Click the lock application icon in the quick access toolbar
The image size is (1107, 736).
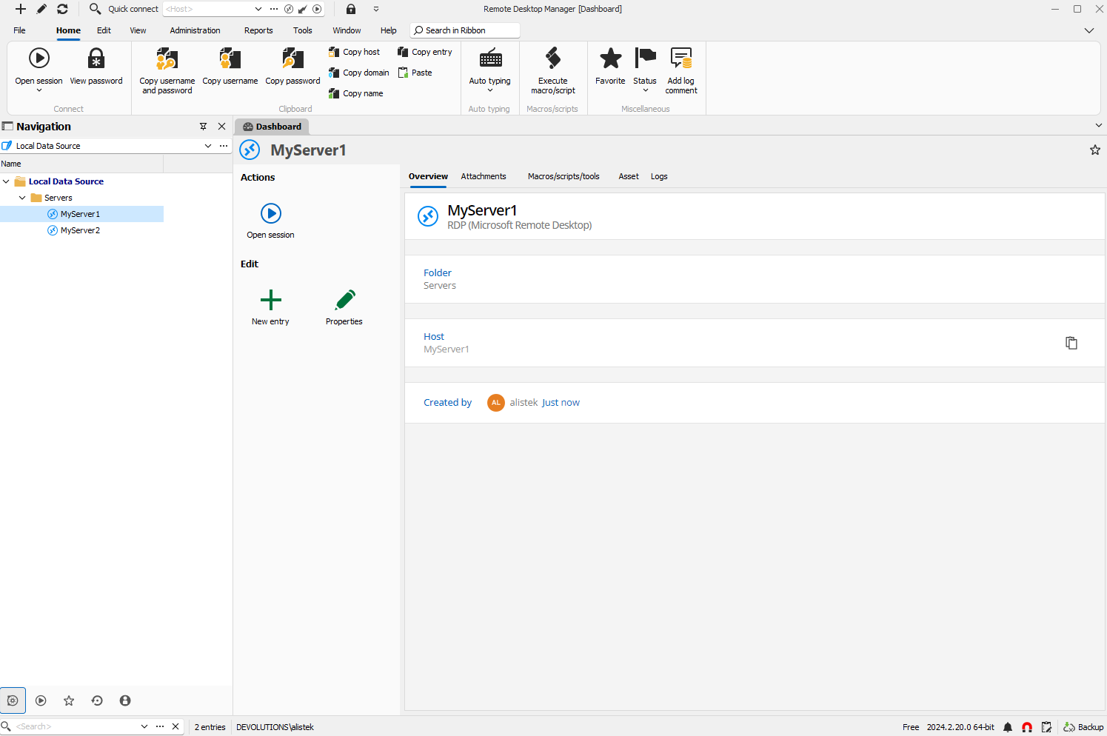(351, 9)
